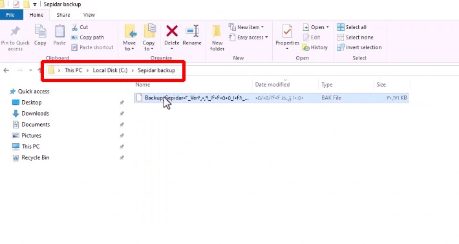Viewport: 459px width, 244px height.
Task: Expand the New item dropdown
Action: click(246, 27)
